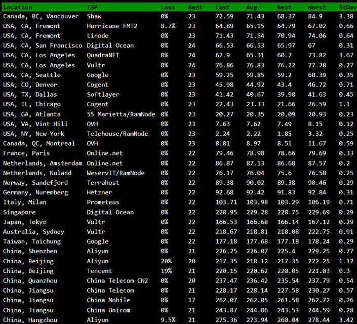Click the Singapore location
The height and width of the screenshot is (324, 357).
click(x=19, y=213)
